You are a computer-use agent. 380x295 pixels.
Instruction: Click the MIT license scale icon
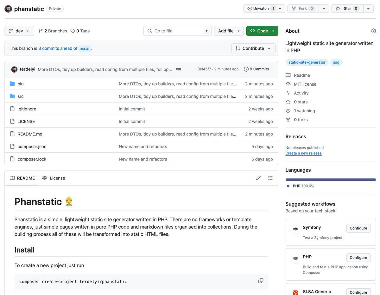[x=288, y=84]
